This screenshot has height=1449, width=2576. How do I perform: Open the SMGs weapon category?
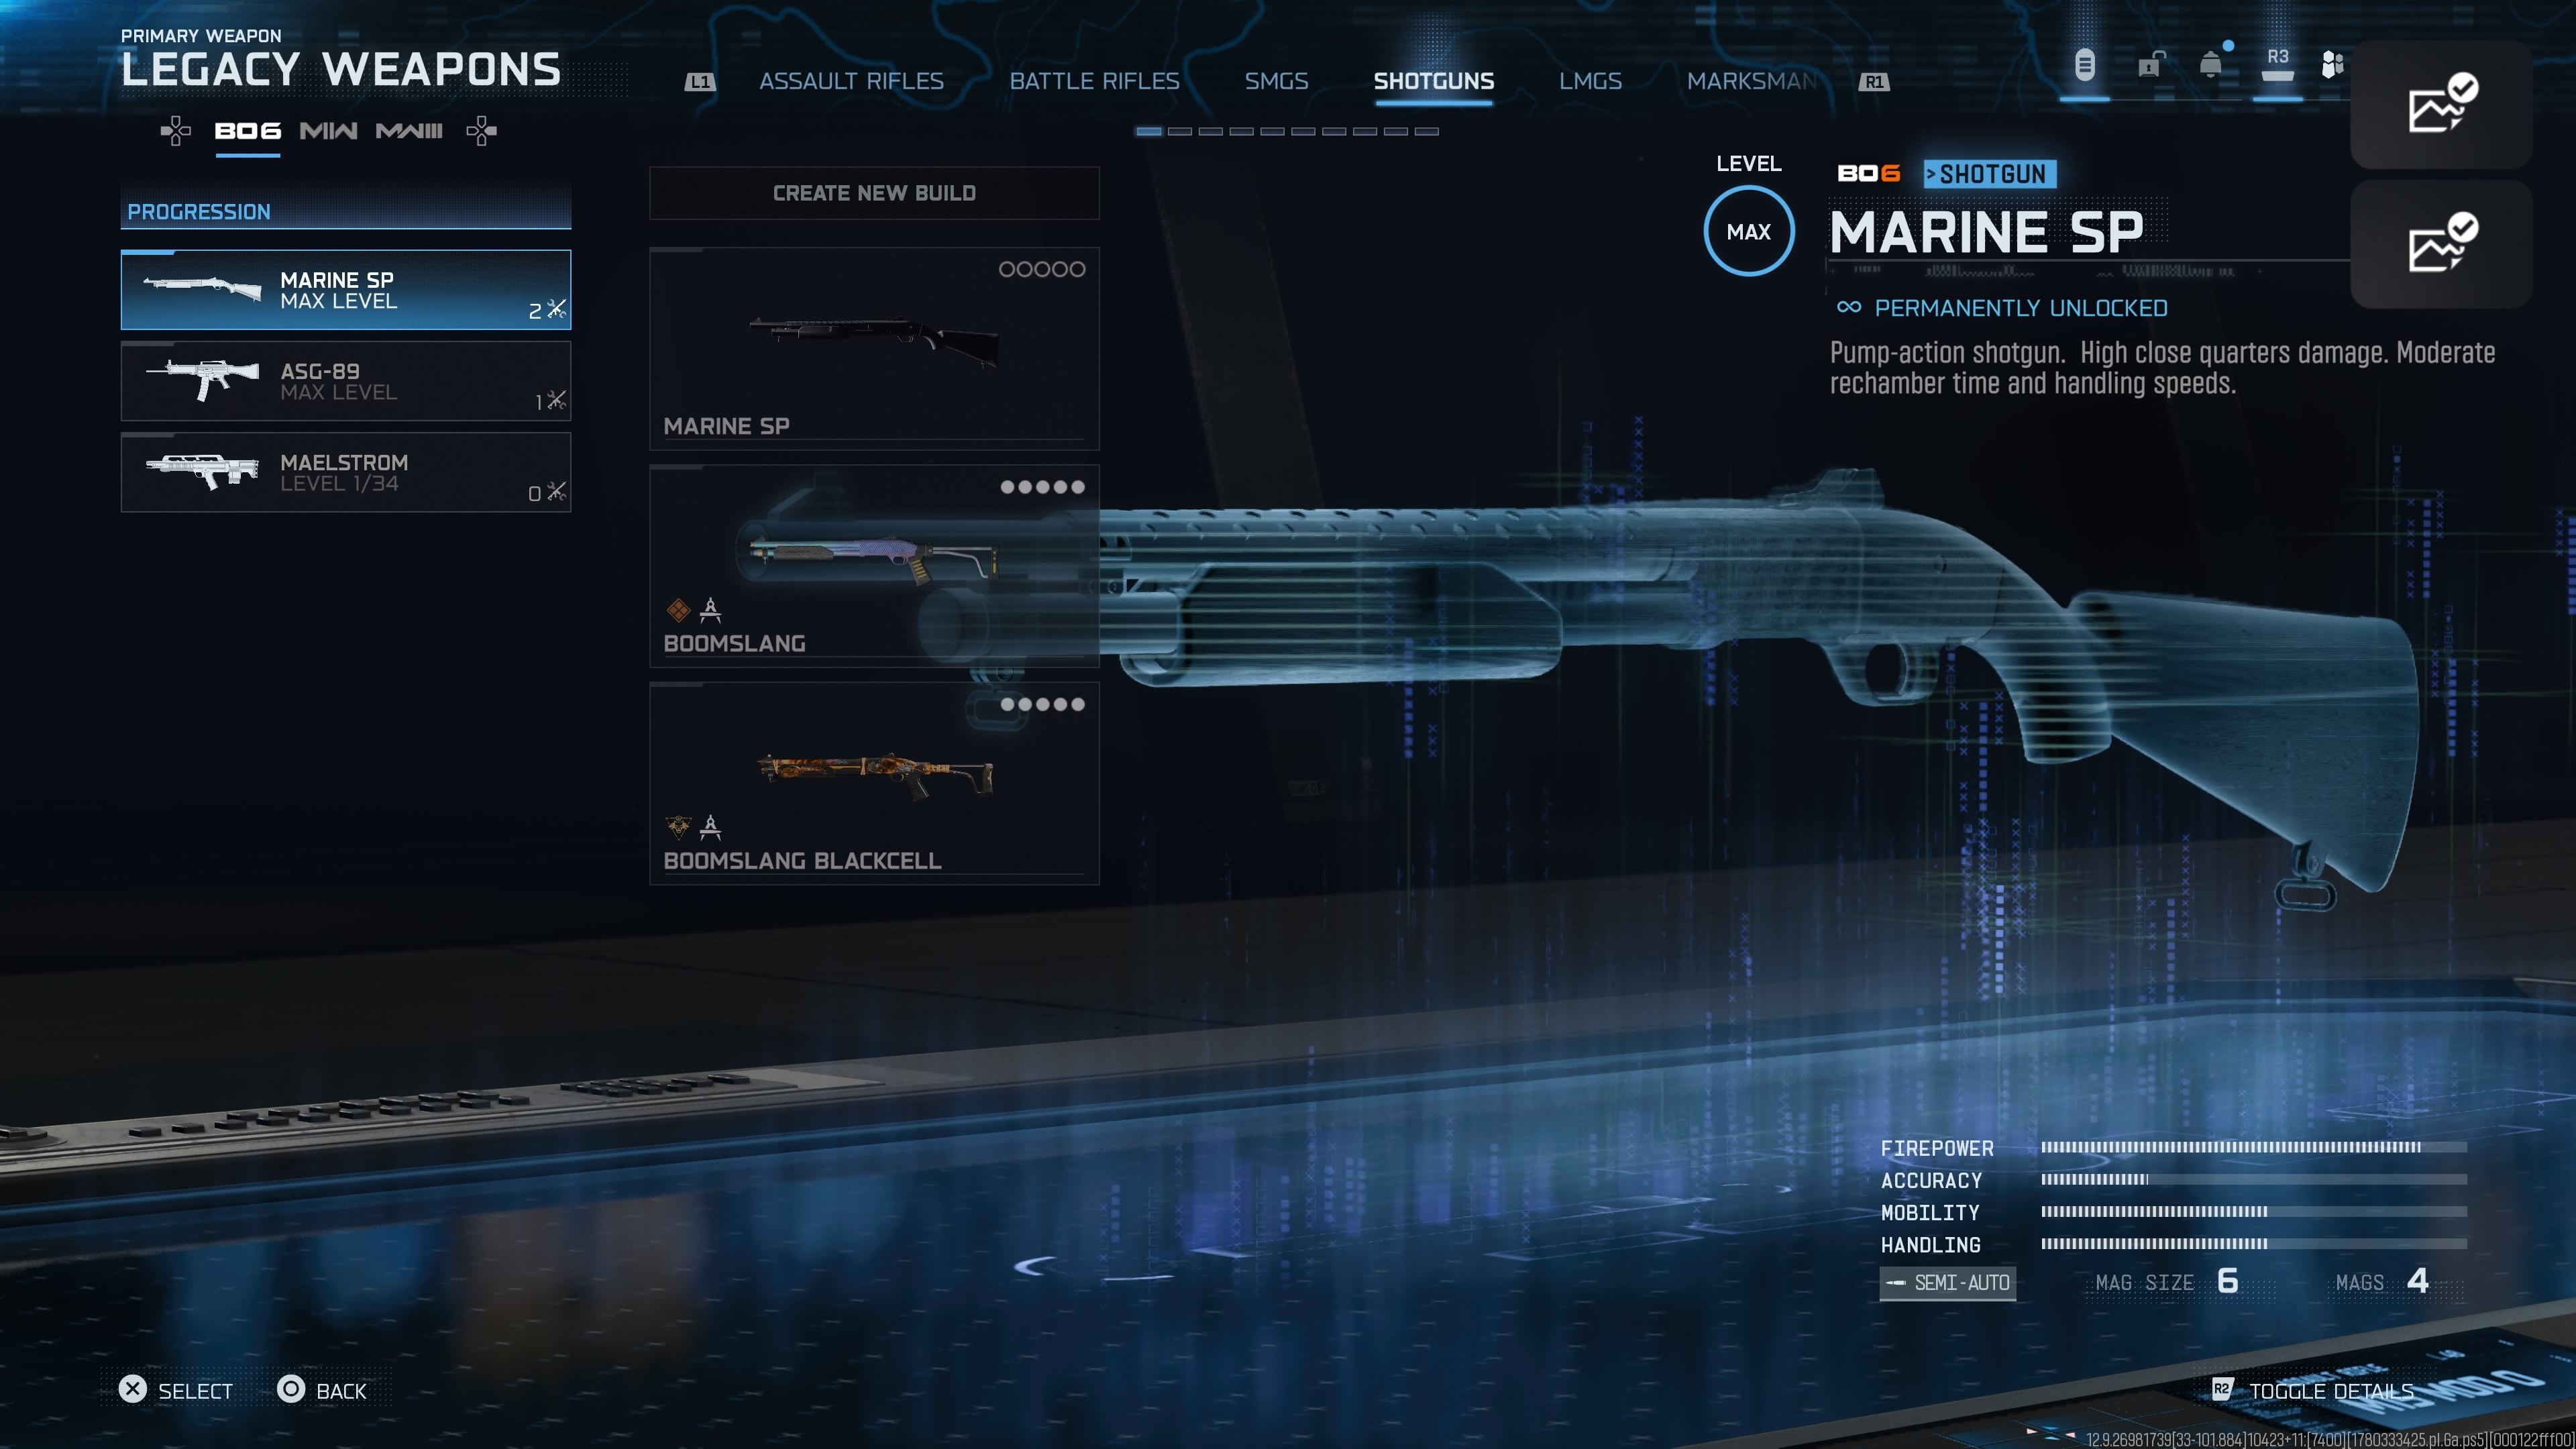(x=1276, y=81)
